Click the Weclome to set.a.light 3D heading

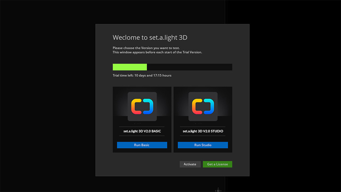tap(150, 38)
